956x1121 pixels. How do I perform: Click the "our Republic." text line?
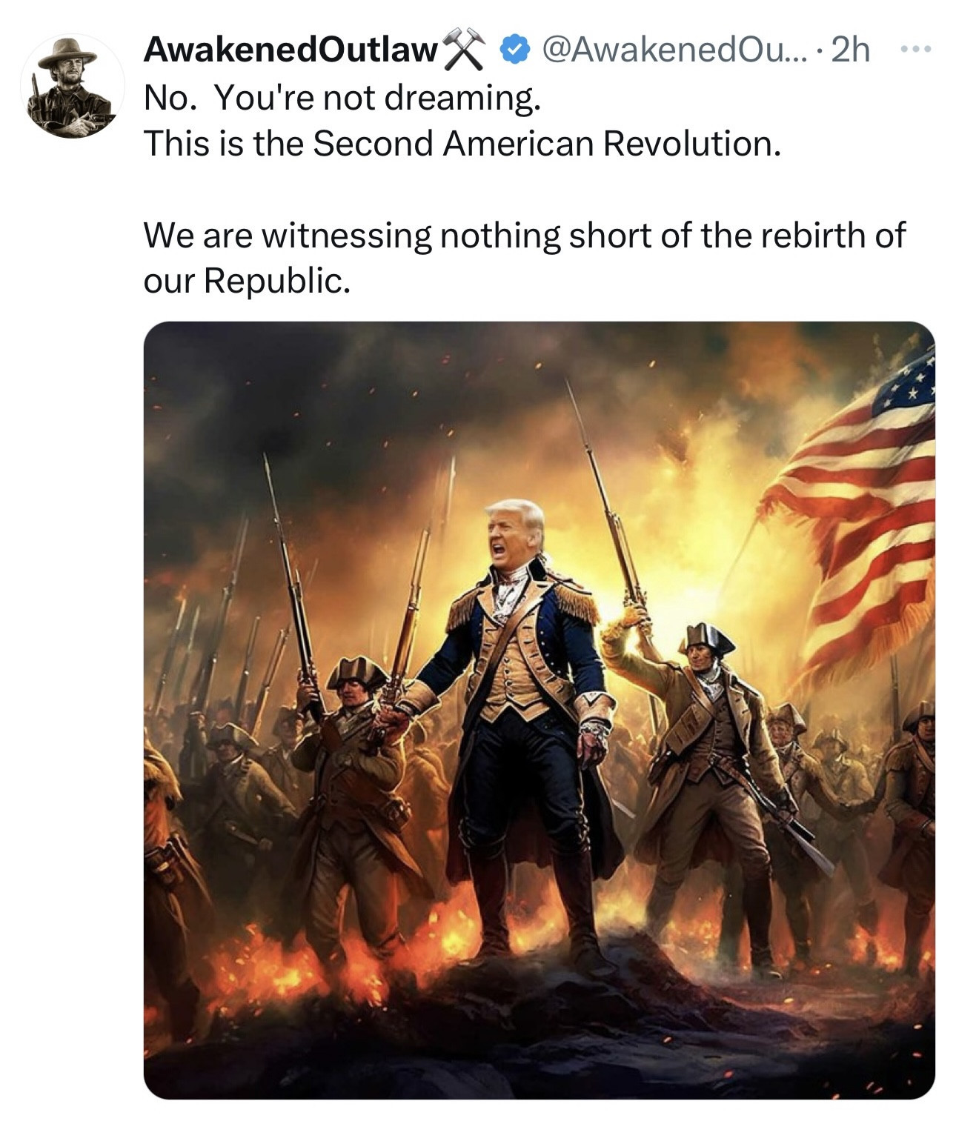246,281
